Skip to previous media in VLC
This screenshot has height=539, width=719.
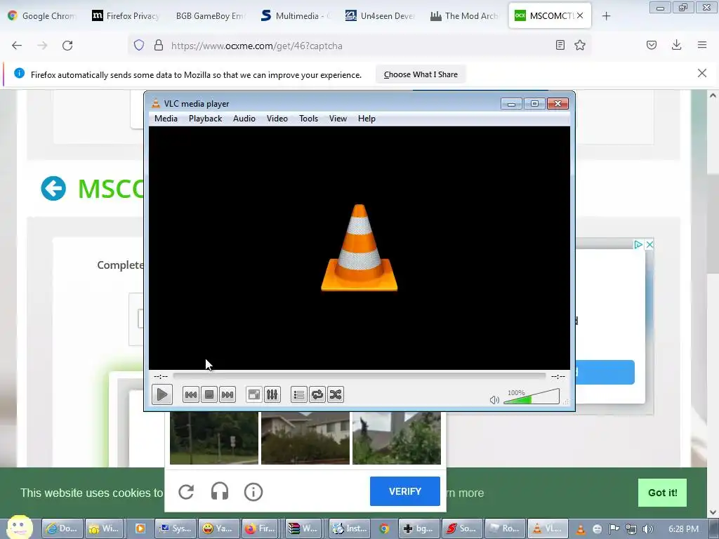pos(191,394)
